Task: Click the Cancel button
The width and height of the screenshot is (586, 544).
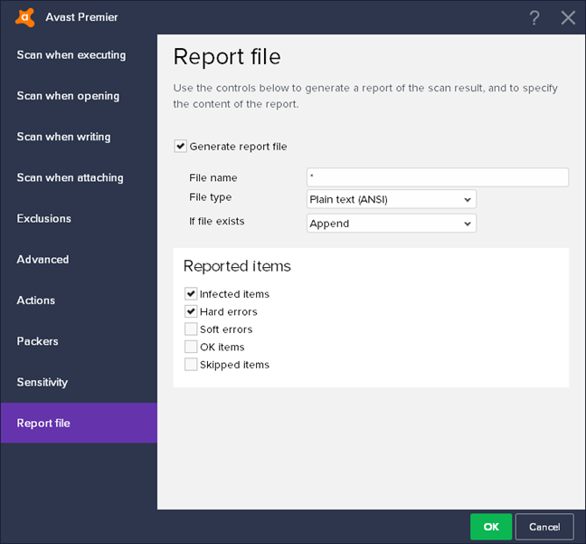Action: click(544, 527)
